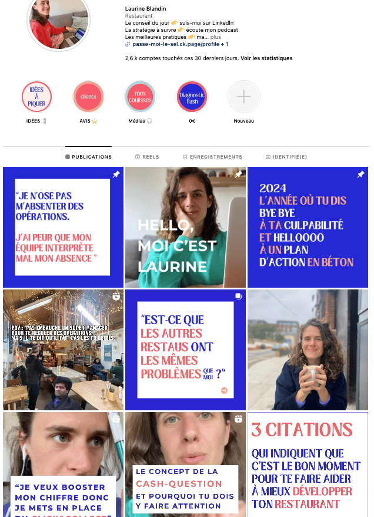Switch to the REELS tab
The image size is (374, 517).
[x=147, y=157]
